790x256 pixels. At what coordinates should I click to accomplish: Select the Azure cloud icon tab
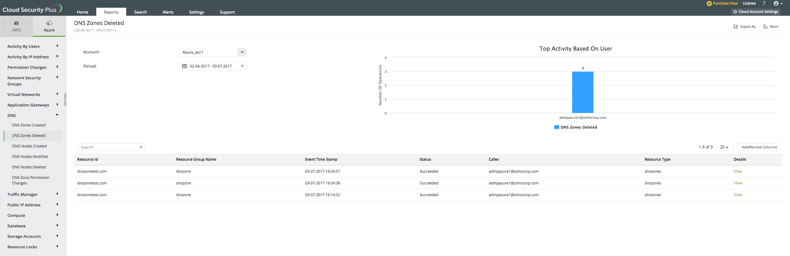(x=49, y=26)
